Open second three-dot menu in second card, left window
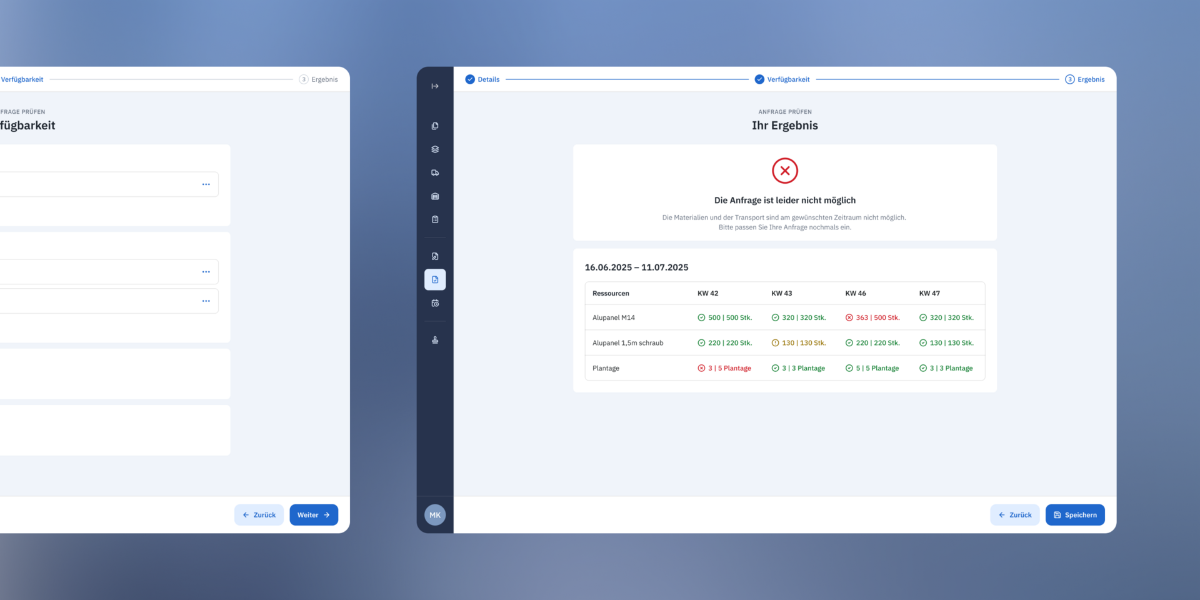 tap(206, 301)
